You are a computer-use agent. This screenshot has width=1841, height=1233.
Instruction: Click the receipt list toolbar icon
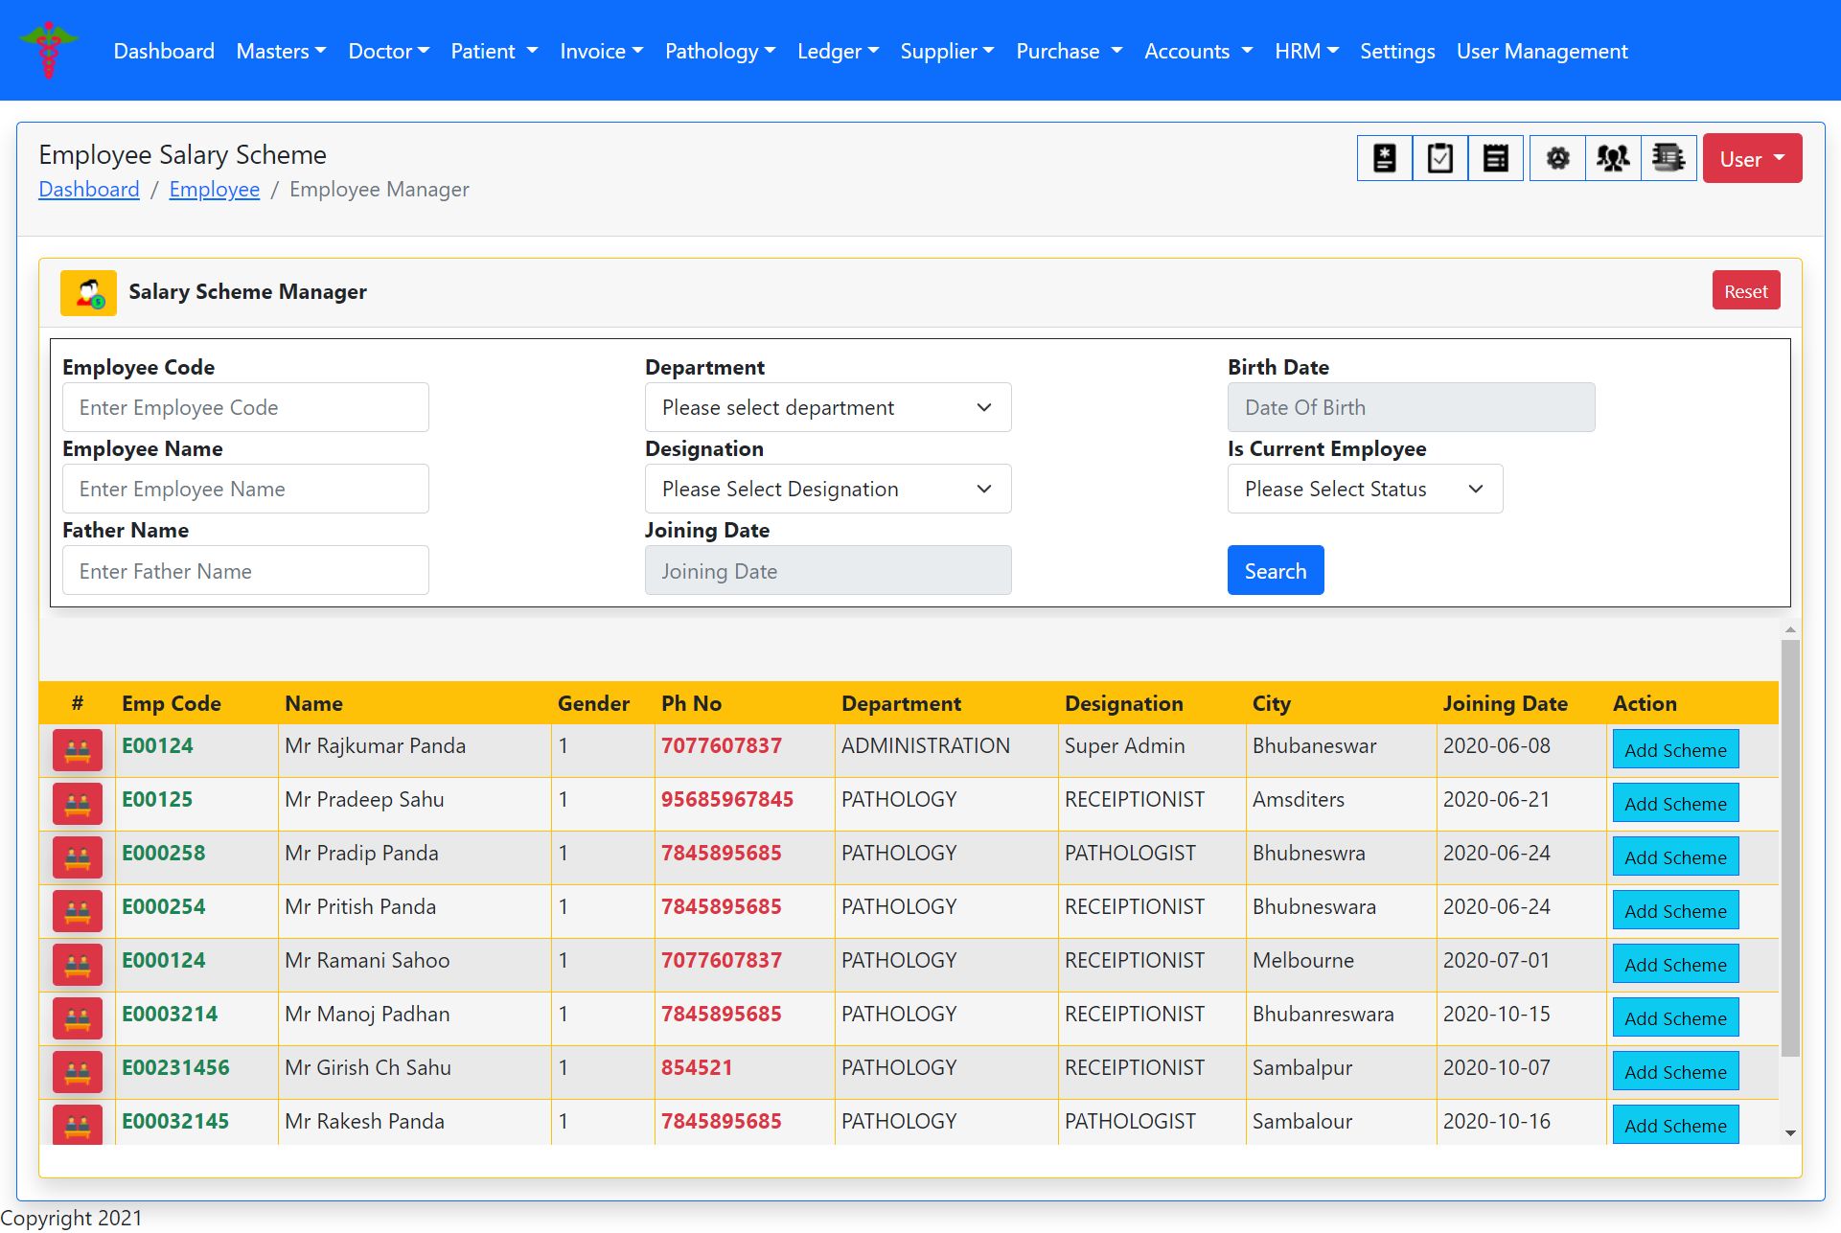1495,158
